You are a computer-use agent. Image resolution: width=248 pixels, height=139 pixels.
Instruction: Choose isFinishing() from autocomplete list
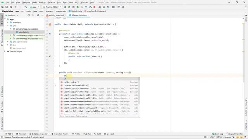100,82
